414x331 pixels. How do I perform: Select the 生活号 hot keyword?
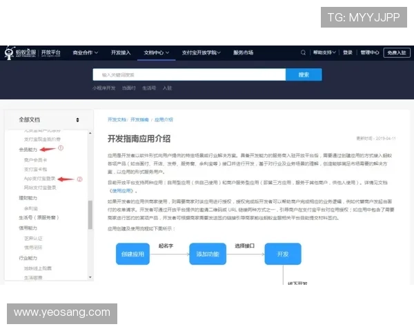(149, 88)
